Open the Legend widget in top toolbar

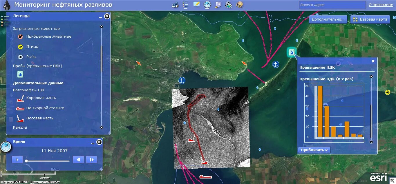click(x=186, y=4)
